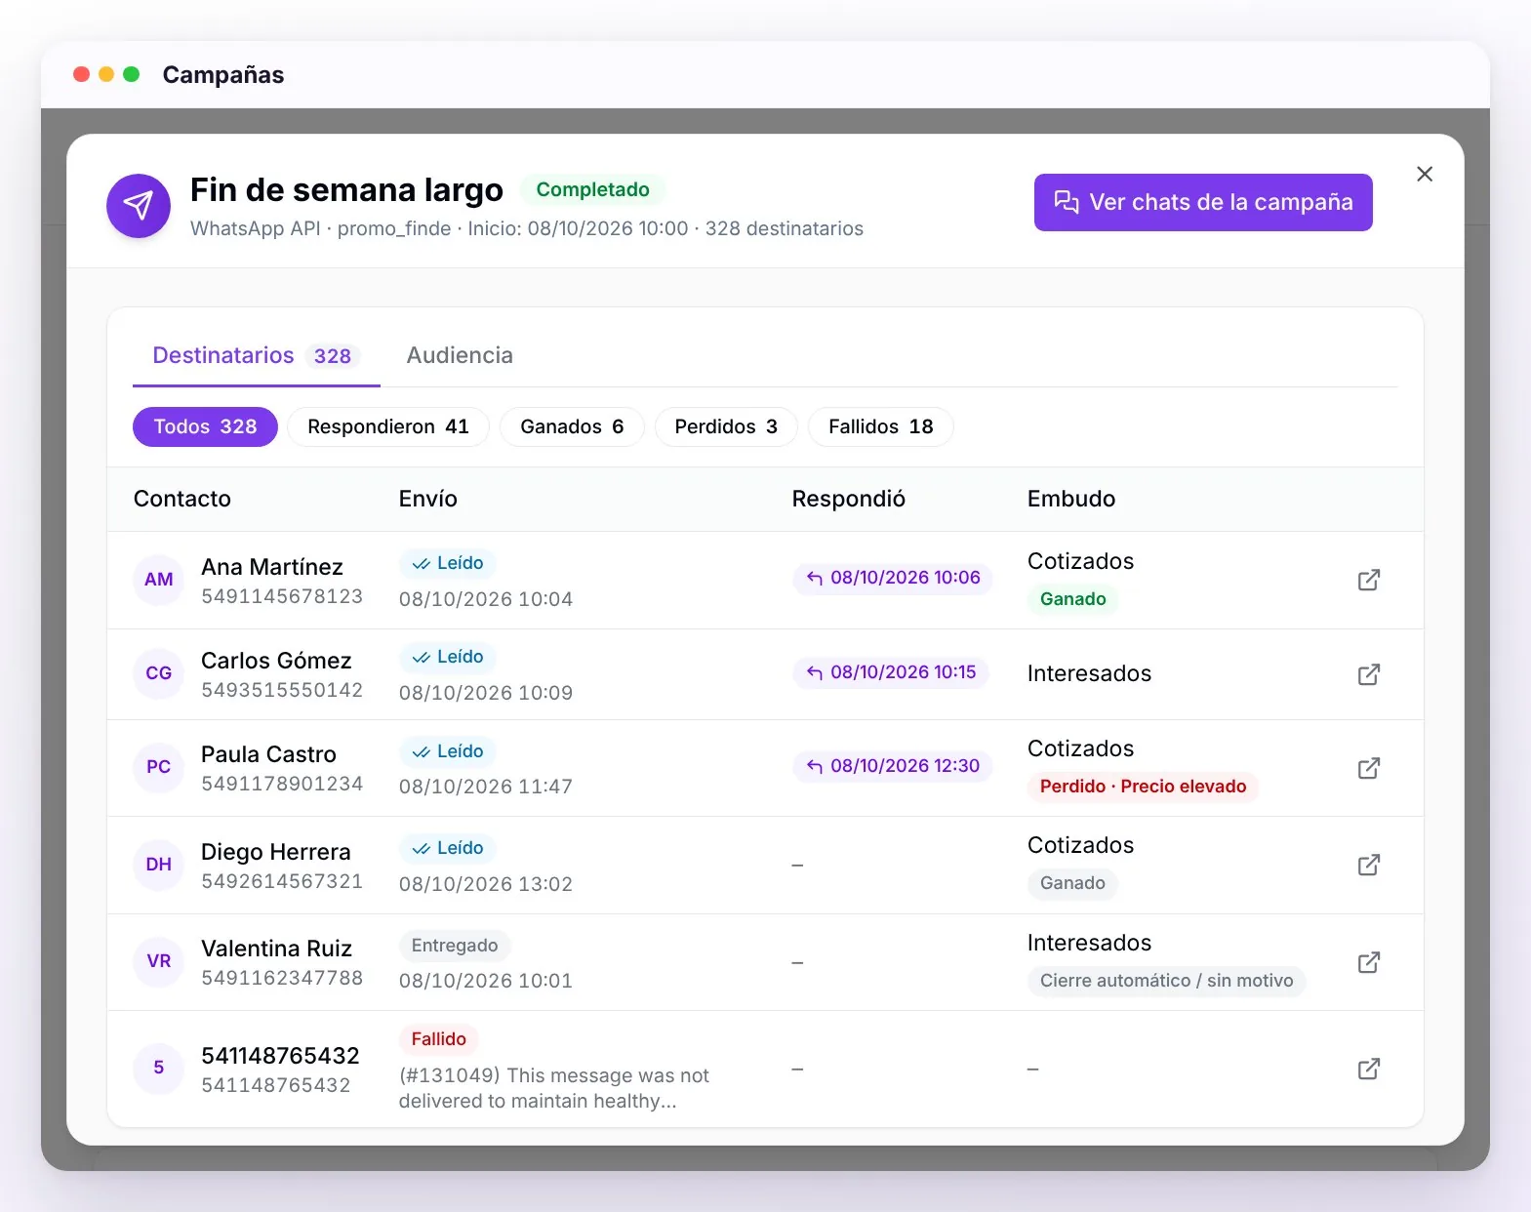Filter recipients by Ganados 6

click(x=572, y=426)
